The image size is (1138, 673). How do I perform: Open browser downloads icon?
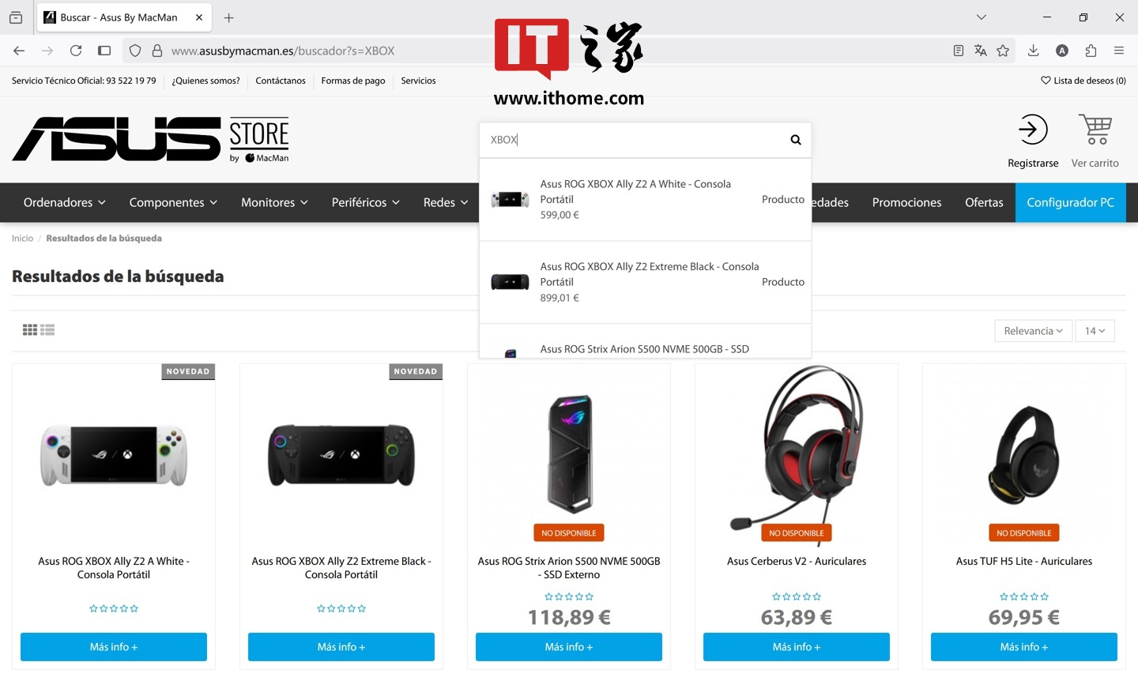click(x=1033, y=51)
